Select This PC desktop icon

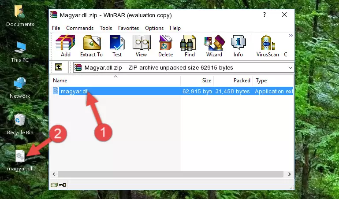[20, 52]
